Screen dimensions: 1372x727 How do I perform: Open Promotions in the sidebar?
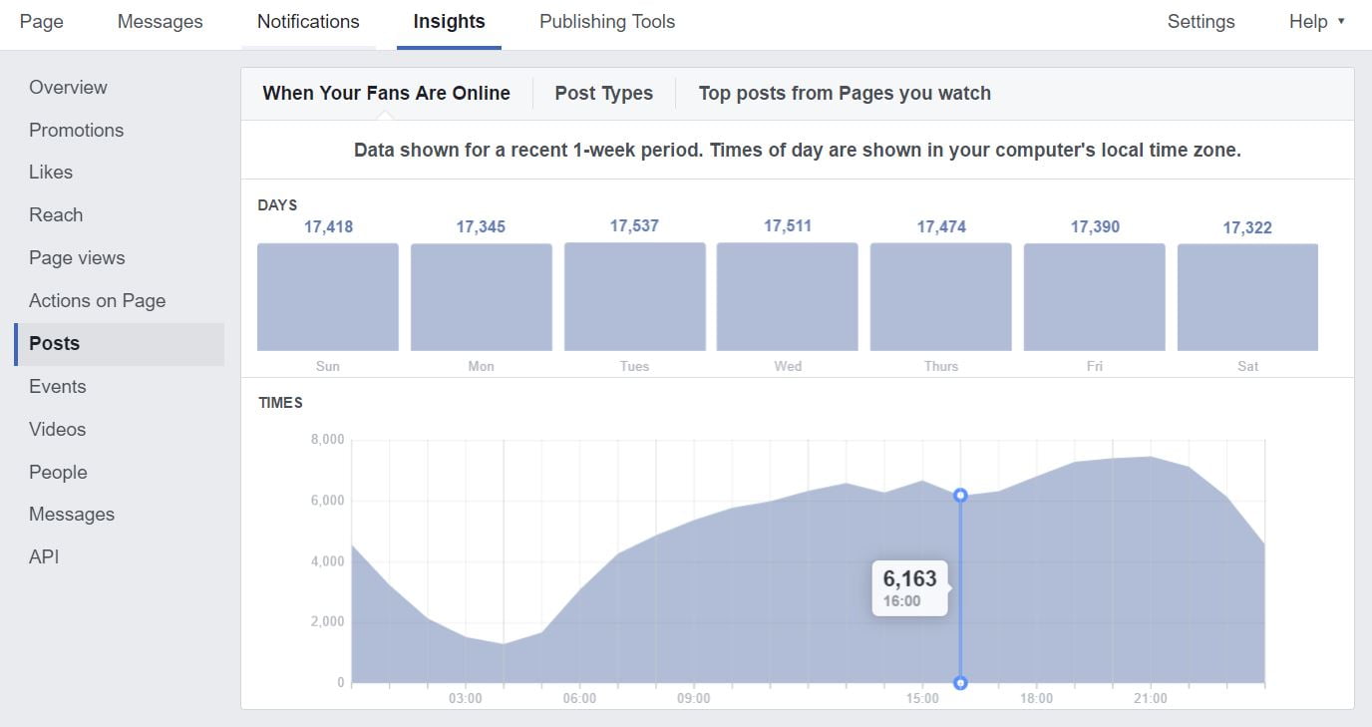tap(76, 131)
